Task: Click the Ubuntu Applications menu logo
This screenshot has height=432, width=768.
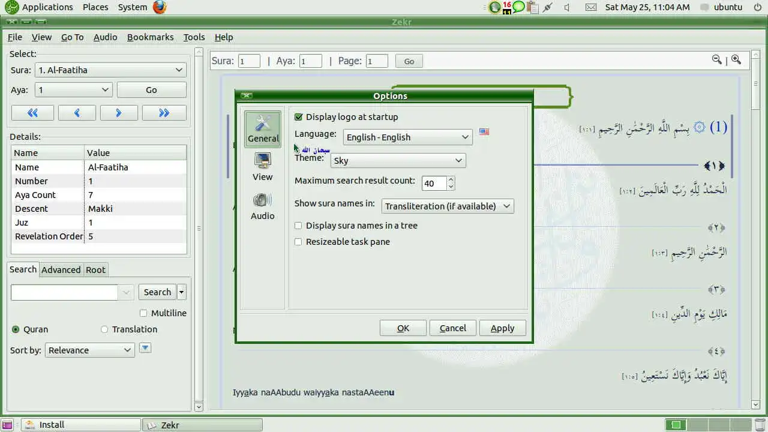Action: [12, 7]
